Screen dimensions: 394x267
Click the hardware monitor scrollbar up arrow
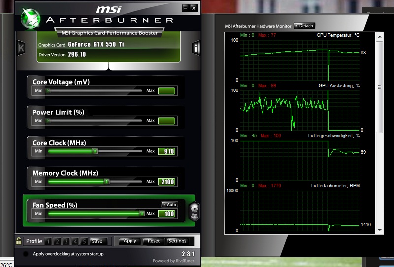pyautogui.click(x=380, y=37)
